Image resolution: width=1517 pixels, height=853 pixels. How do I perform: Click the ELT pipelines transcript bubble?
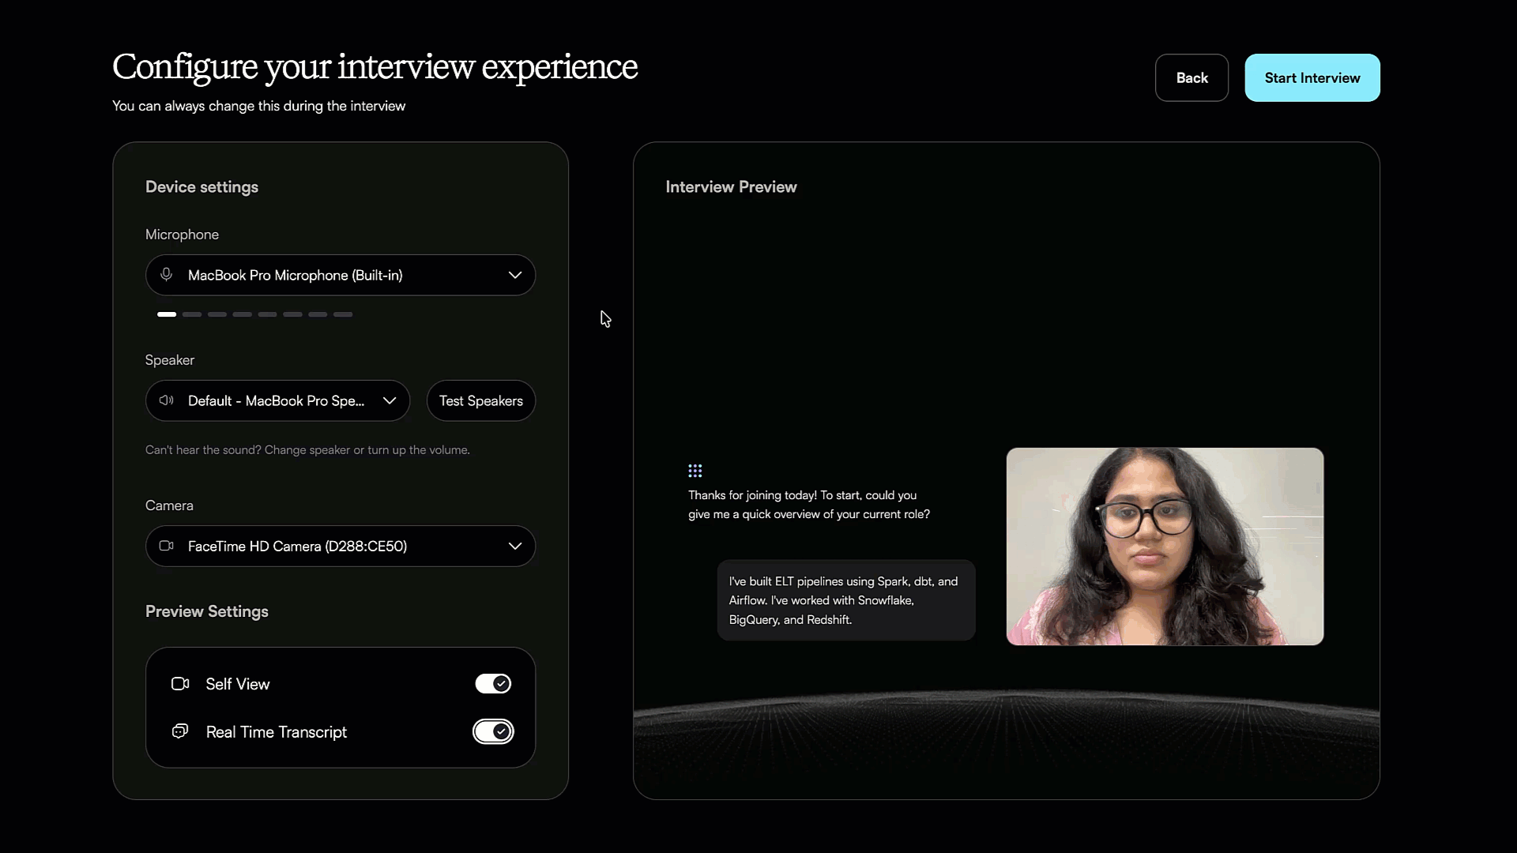[x=845, y=600]
